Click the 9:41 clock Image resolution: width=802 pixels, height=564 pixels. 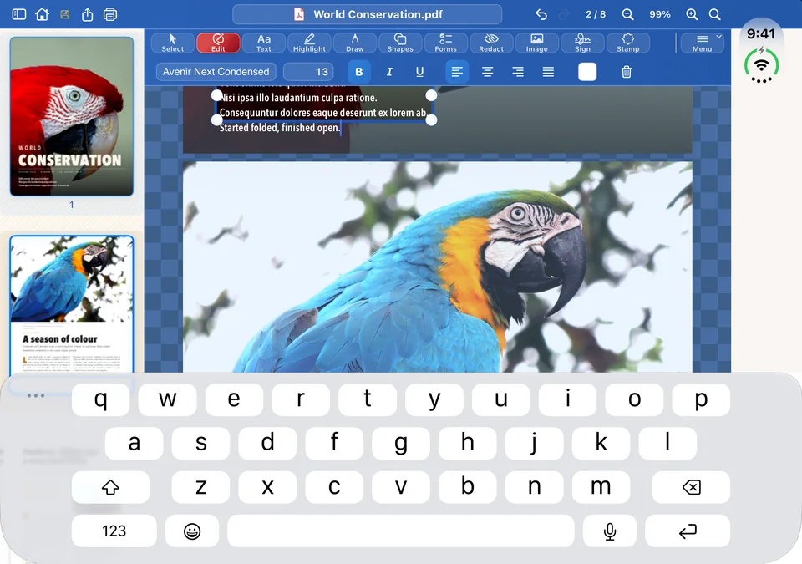coord(761,33)
